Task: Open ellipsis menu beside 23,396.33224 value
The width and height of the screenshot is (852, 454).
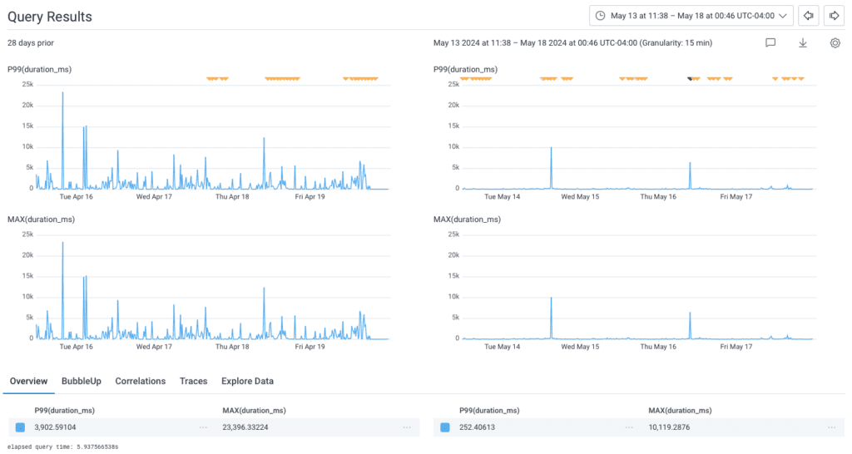Action: [x=407, y=427]
